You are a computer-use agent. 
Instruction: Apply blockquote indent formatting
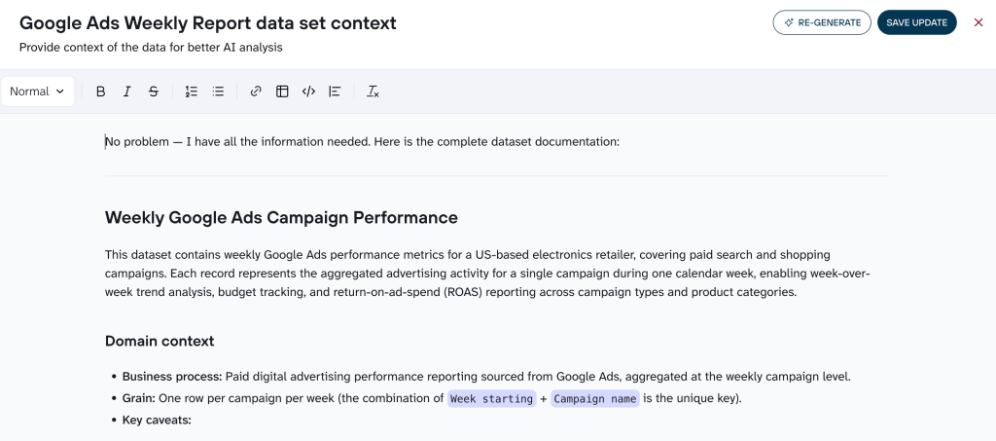pos(335,92)
